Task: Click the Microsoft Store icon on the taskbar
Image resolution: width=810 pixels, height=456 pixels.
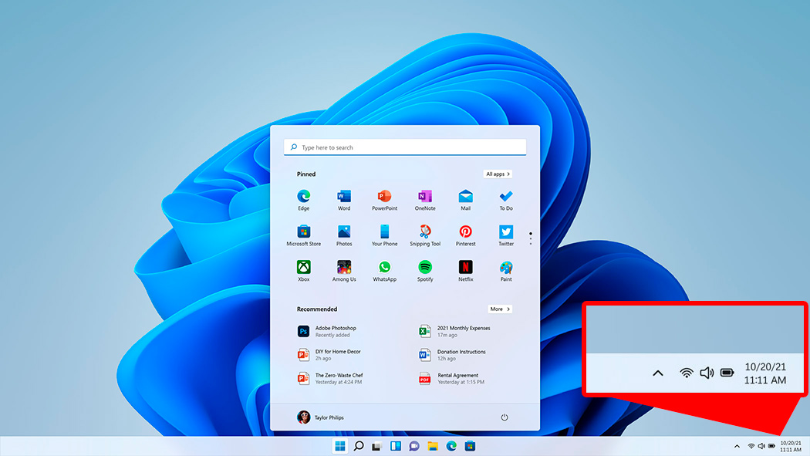Action: [x=470, y=446]
